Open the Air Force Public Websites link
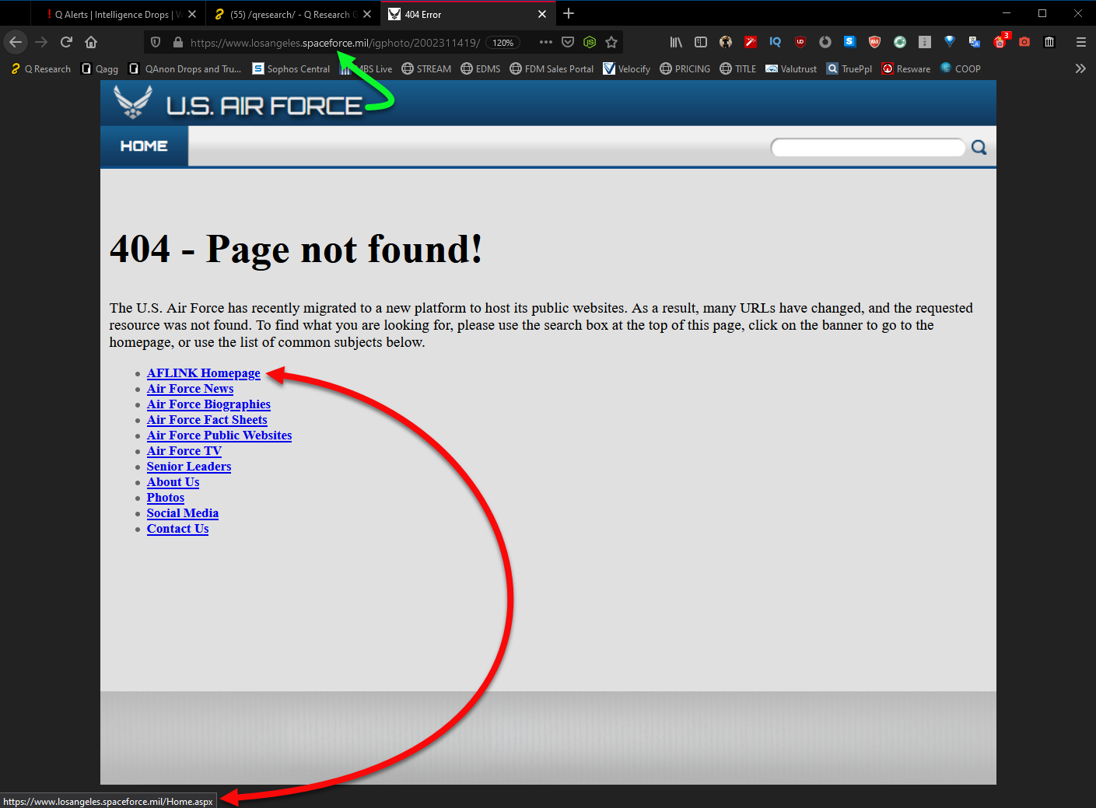The image size is (1096, 808). 219,435
